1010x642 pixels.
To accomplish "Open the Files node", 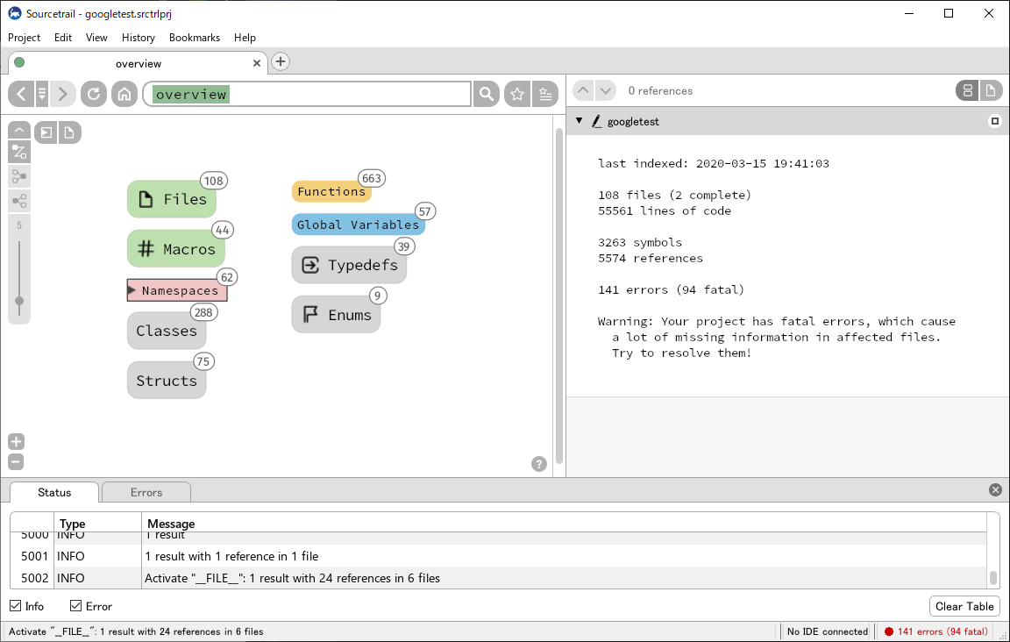I will (172, 199).
